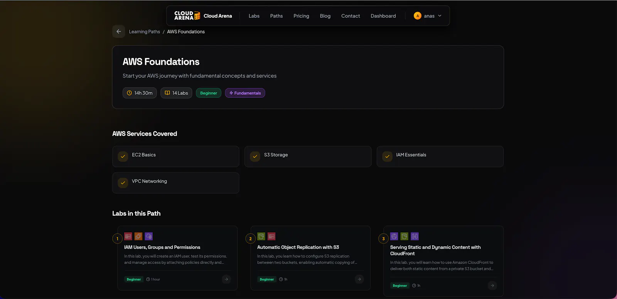This screenshot has height=299, width=617.
Task: Click the green Beginner tag in path header
Action: pos(209,93)
